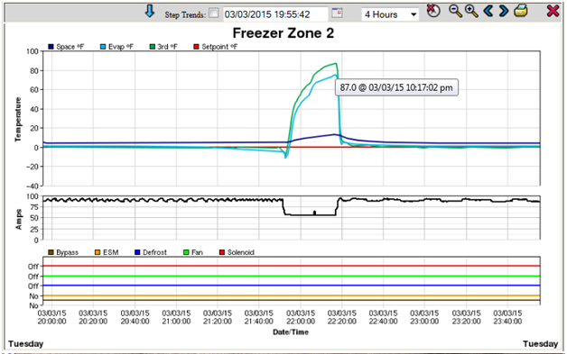Click the blue down arrow icon
Screen dimensions: 567x354
click(x=150, y=12)
